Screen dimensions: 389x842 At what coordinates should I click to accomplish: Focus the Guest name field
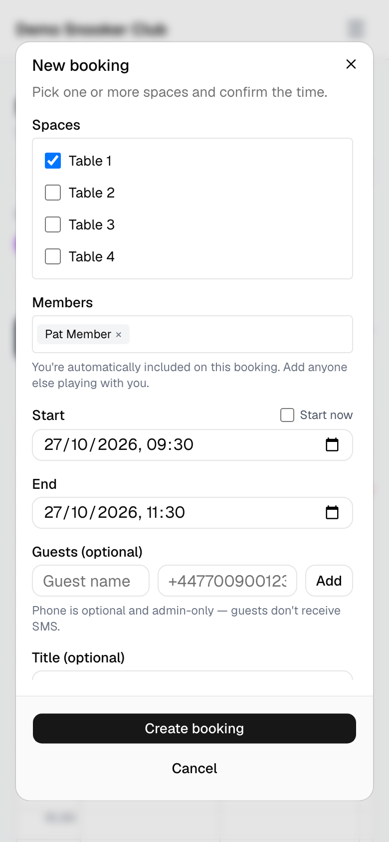(91, 581)
